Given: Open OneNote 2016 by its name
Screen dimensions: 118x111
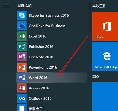Looking at the screenshot, I should point(41,57).
